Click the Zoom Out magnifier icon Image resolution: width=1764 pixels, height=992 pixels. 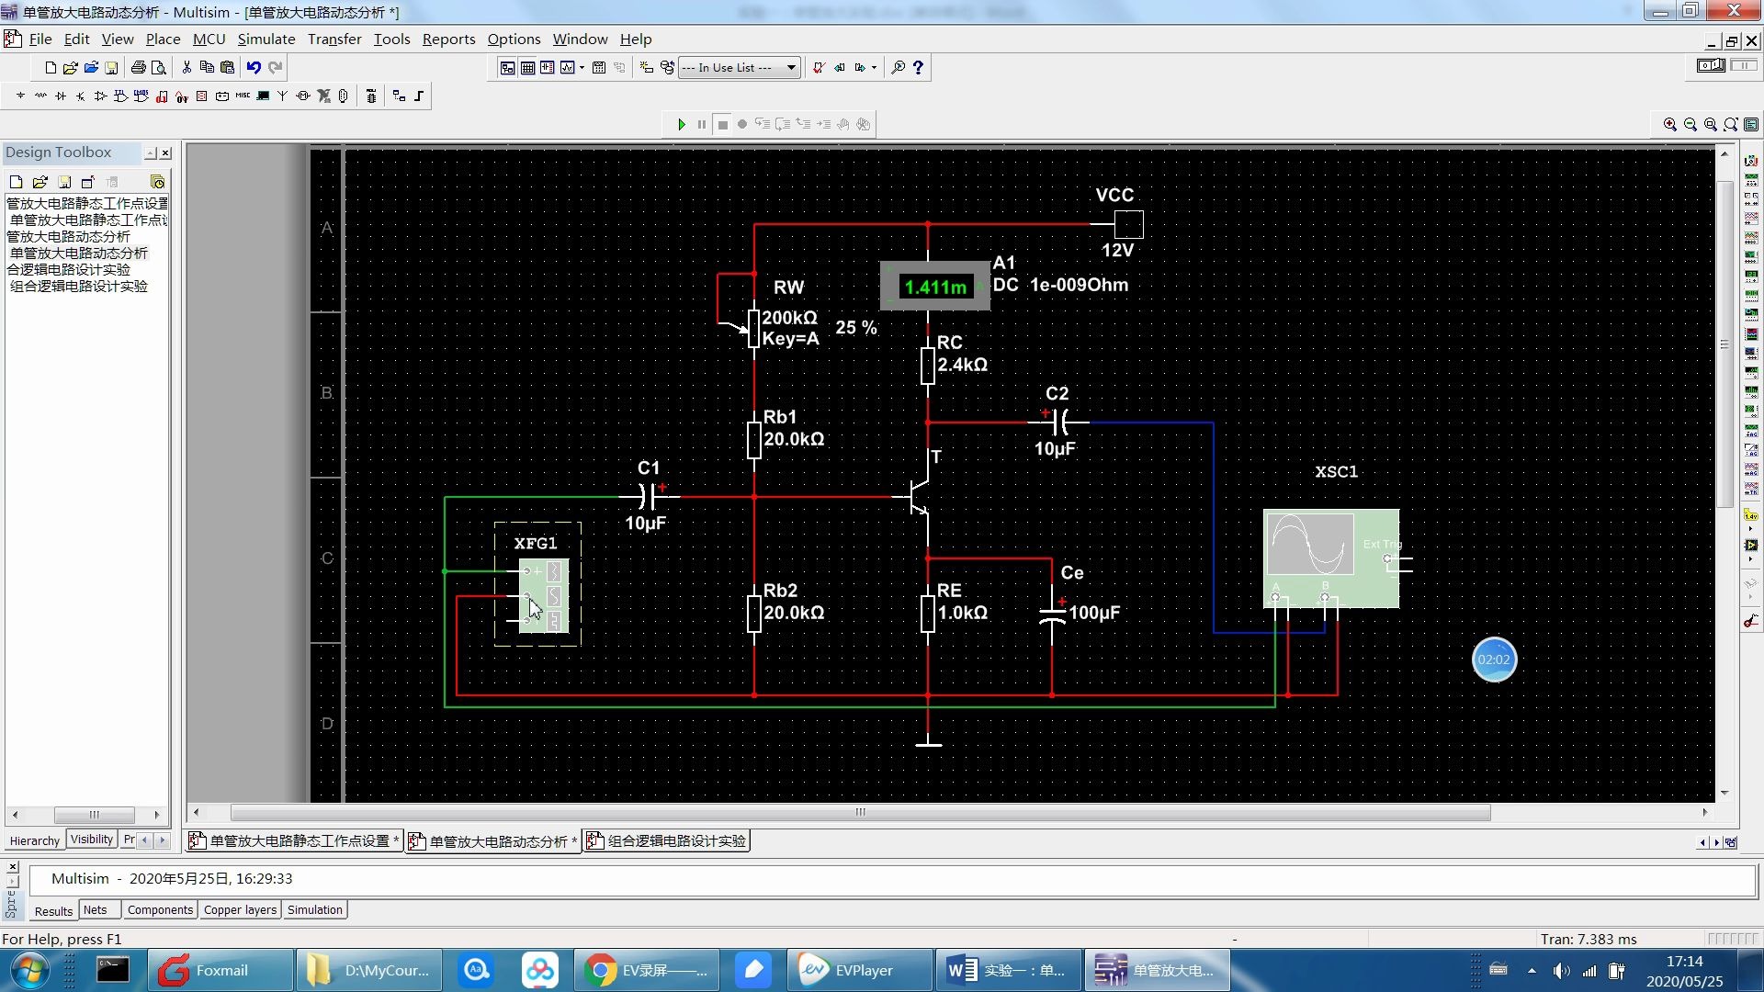click(1690, 124)
